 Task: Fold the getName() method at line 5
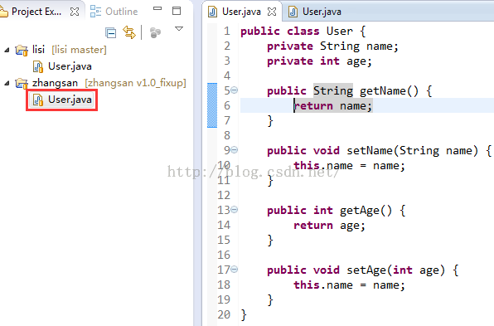click(235, 90)
